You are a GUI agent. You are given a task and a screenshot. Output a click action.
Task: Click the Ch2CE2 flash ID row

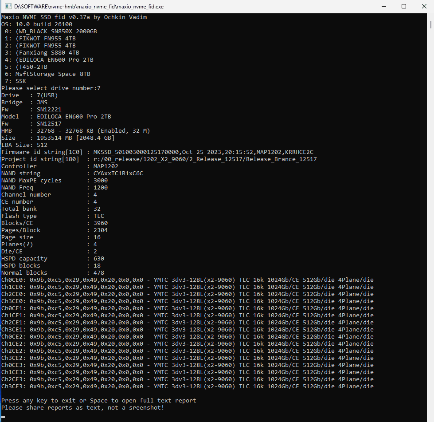tap(188, 351)
